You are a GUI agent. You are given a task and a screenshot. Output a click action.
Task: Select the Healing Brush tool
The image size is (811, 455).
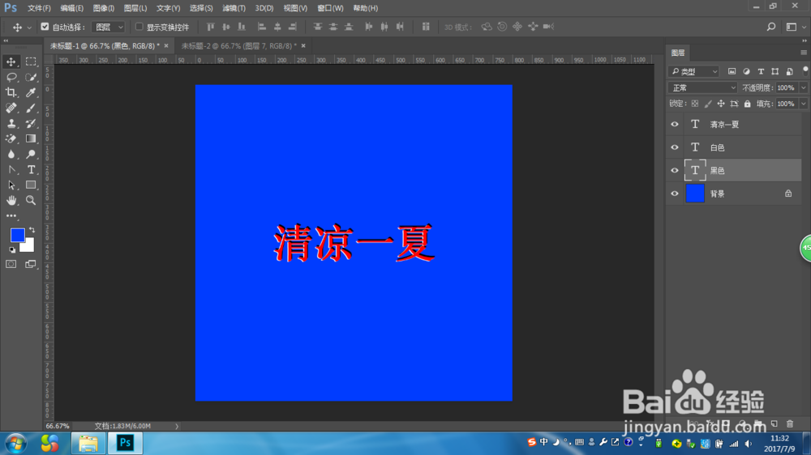11,108
